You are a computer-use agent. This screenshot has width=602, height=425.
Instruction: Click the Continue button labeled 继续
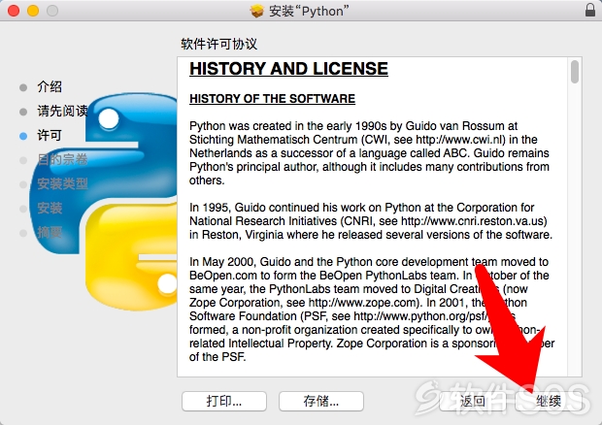[549, 401]
